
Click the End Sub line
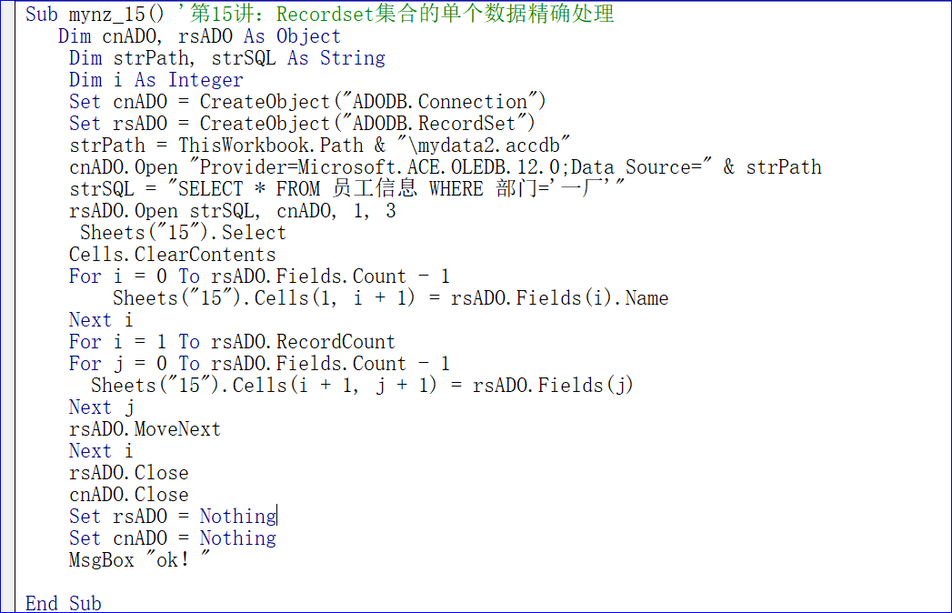click(64, 603)
